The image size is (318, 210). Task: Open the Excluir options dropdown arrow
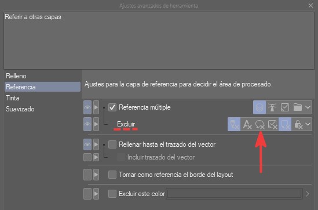[x=308, y=124]
